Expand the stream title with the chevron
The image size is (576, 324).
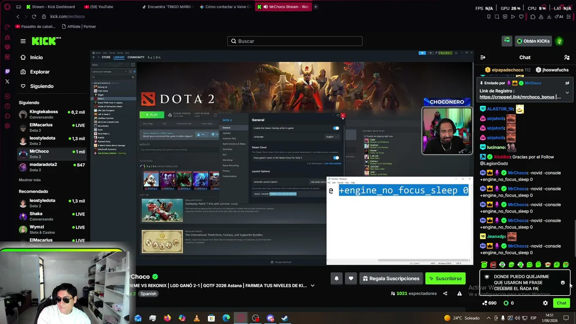coord(312,286)
